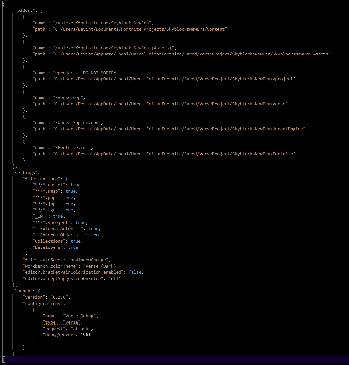Click the path ending in SkyblocksNewEra/vproject
The image size is (349, 365).
pyautogui.click(x=174, y=79)
